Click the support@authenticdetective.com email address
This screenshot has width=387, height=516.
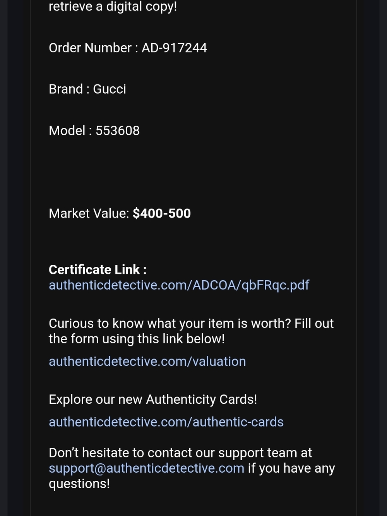pos(146,468)
